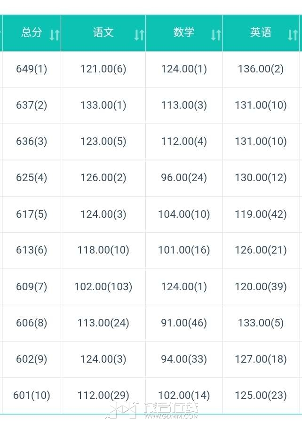Click sort arrows icon beside 英语

coord(293,34)
